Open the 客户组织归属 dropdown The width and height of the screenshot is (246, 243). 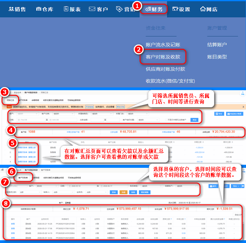pyautogui.click(x=148, y=120)
